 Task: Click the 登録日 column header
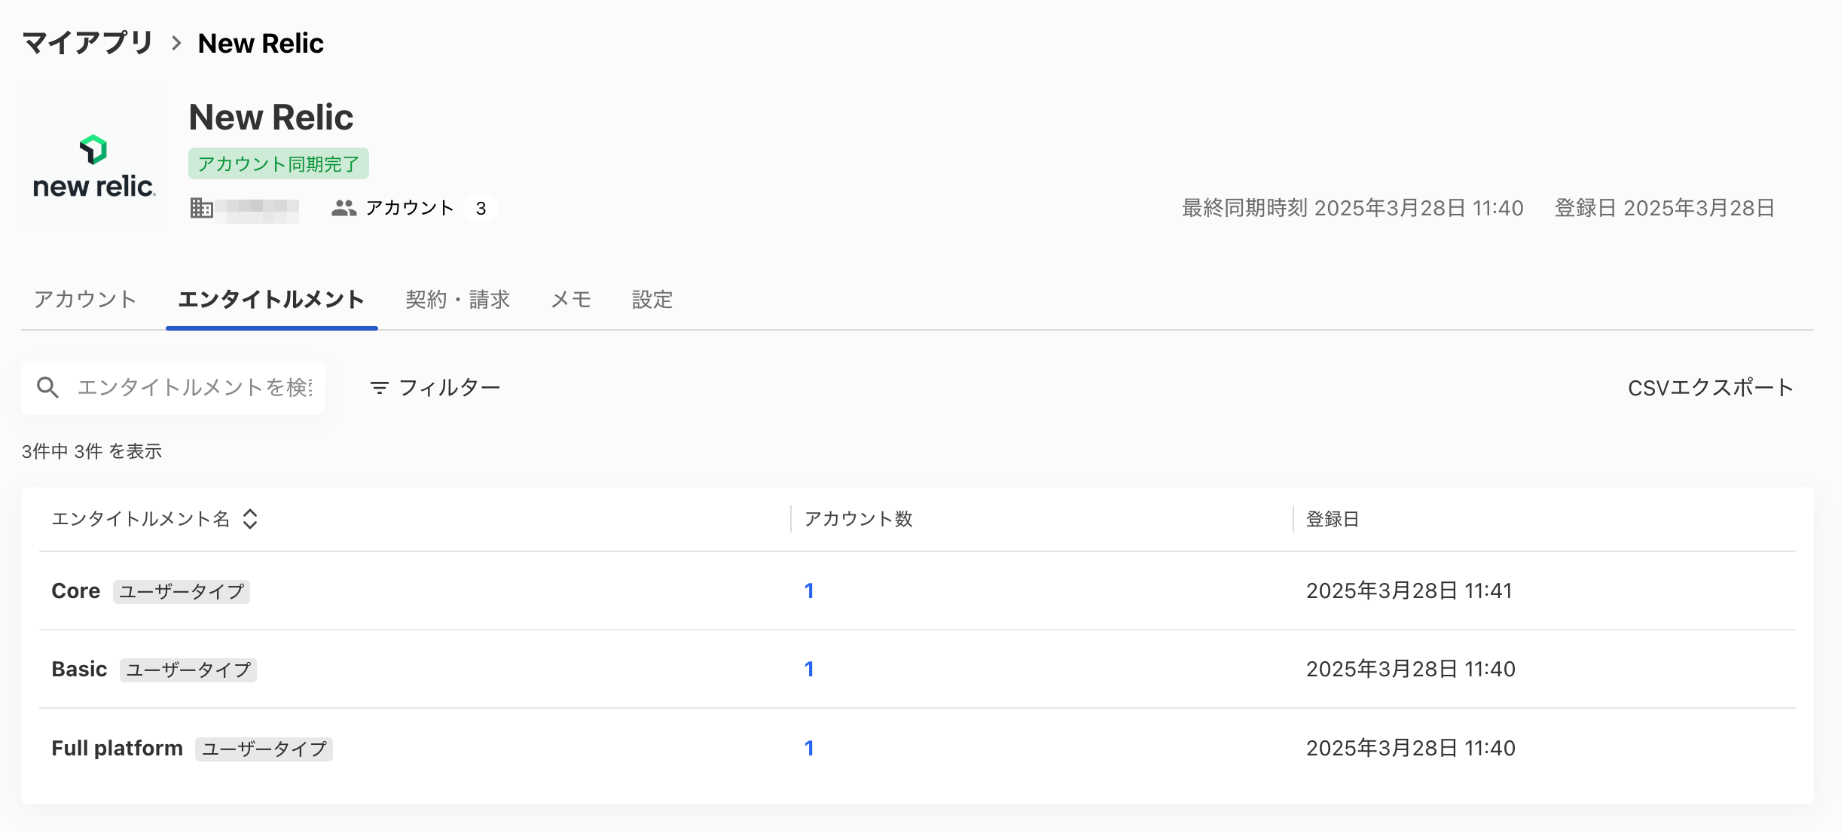coord(1333,518)
